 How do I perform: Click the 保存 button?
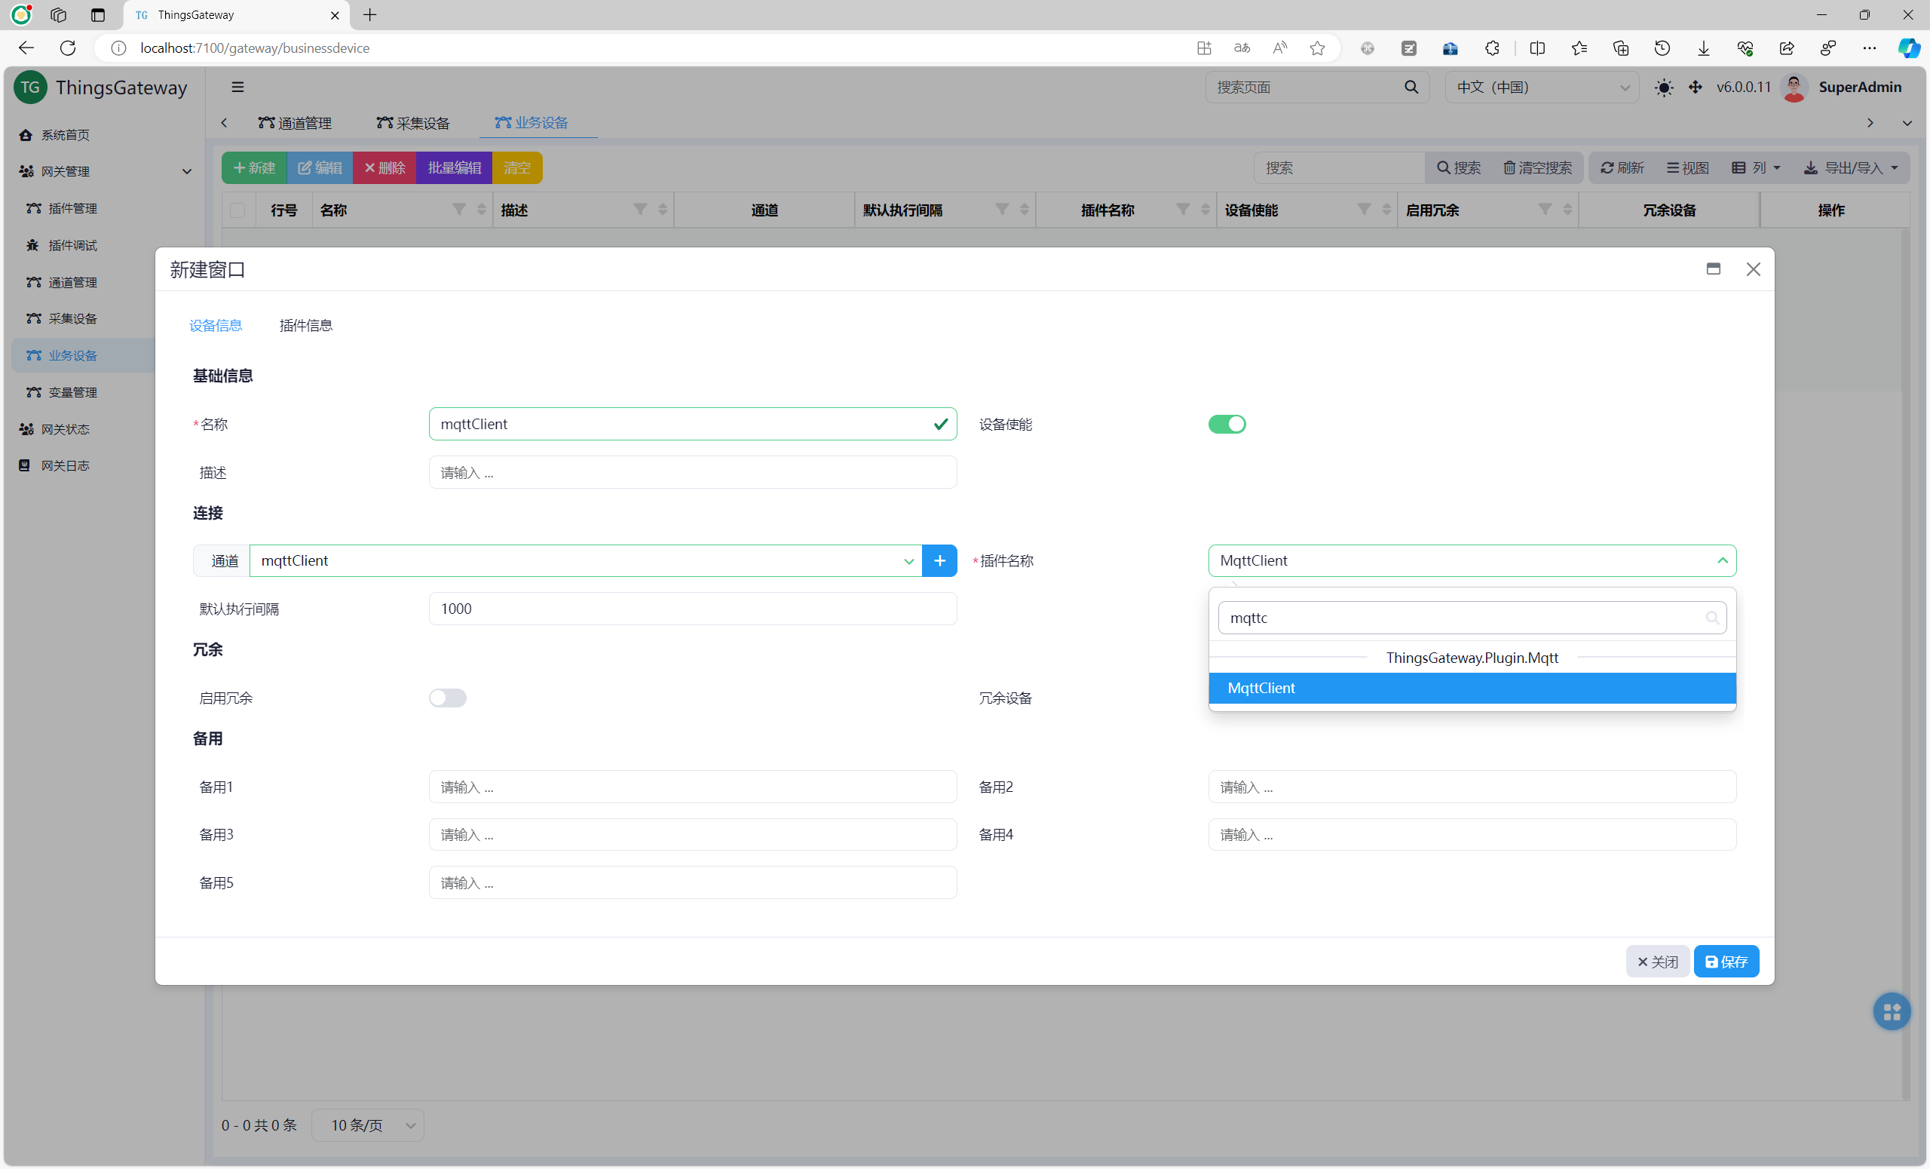1726,962
